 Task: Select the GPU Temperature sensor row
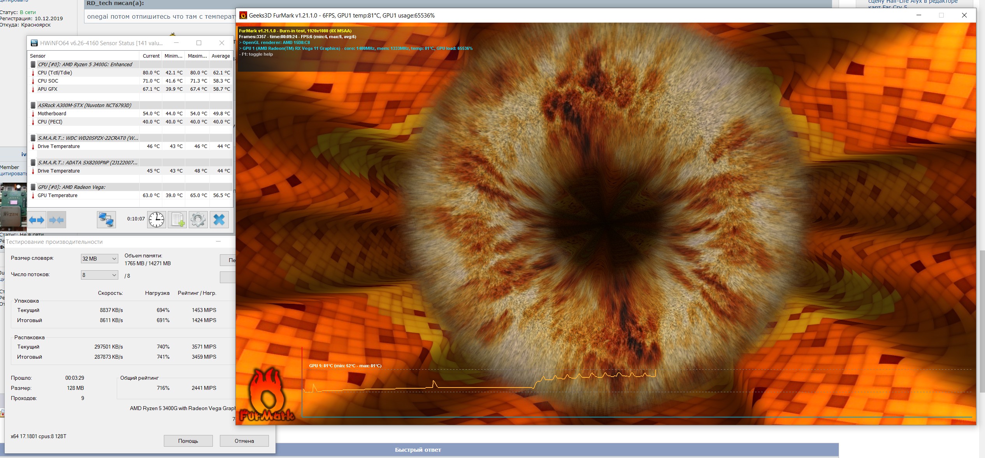point(58,196)
